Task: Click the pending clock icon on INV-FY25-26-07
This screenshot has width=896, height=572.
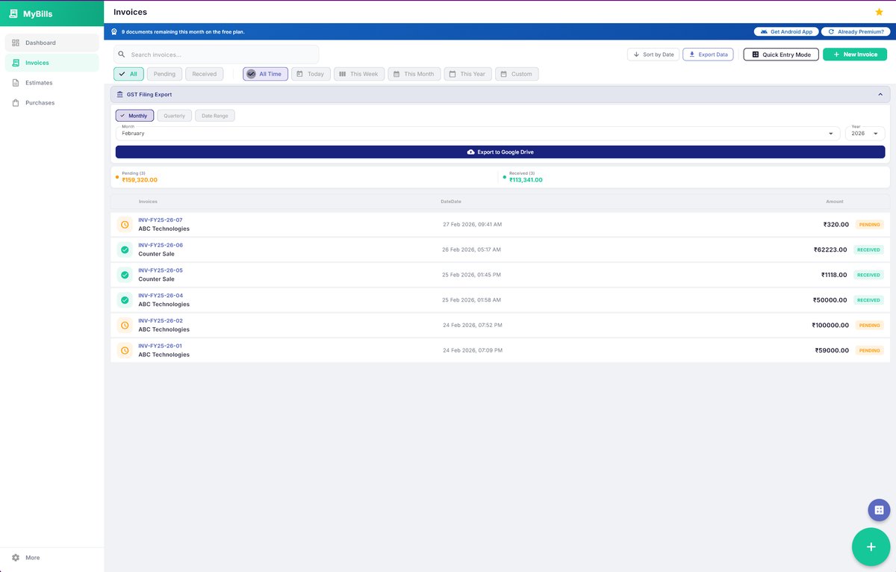Action: (125, 224)
